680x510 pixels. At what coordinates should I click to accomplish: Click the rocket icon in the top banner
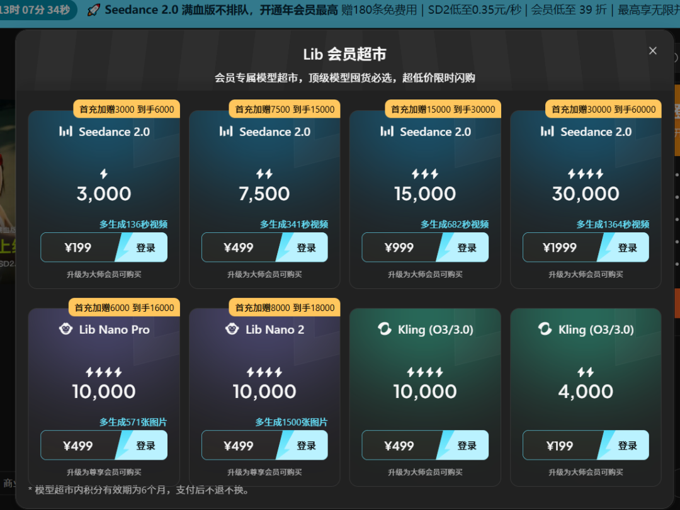93,9
